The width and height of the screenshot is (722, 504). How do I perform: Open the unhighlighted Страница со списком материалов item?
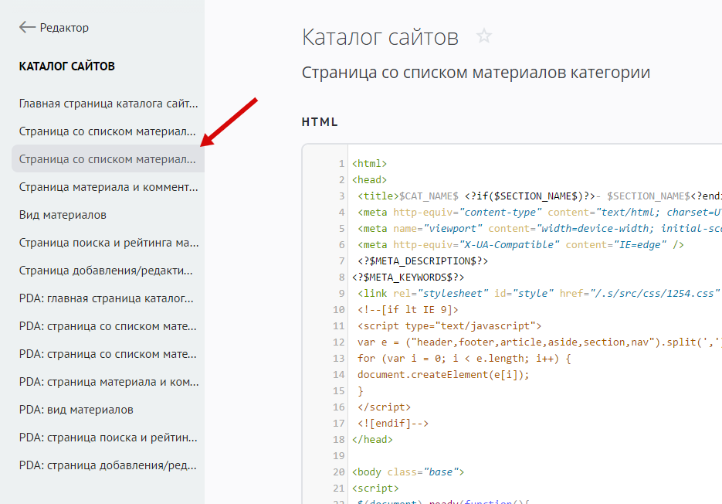tap(107, 131)
